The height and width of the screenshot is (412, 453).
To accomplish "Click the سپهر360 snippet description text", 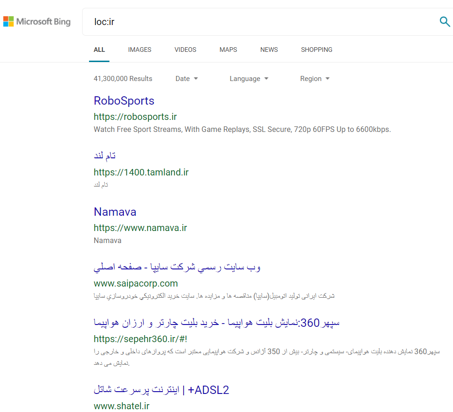I will [x=267, y=357].
